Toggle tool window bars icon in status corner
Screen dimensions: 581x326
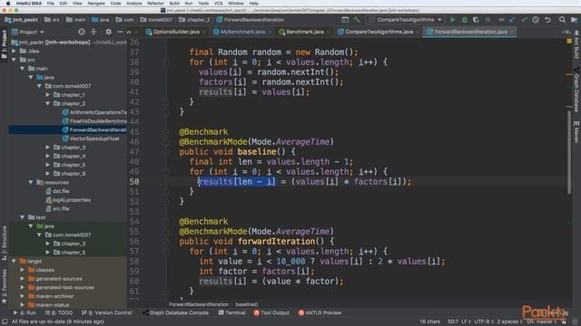(5, 321)
